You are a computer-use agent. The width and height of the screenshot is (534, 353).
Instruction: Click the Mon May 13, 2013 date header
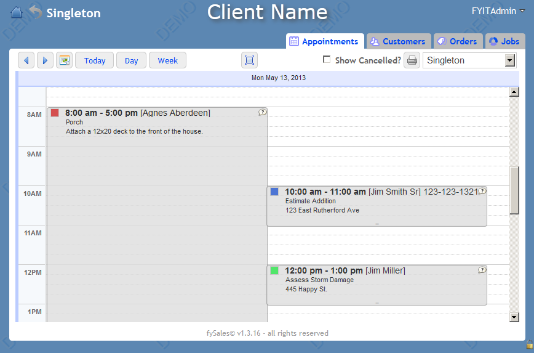(279, 78)
